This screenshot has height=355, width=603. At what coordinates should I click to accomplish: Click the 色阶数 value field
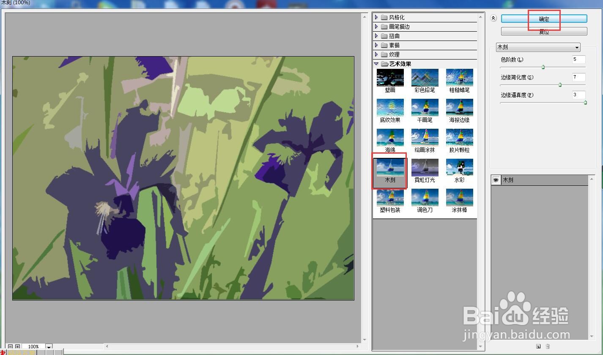click(x=578, y=60)
